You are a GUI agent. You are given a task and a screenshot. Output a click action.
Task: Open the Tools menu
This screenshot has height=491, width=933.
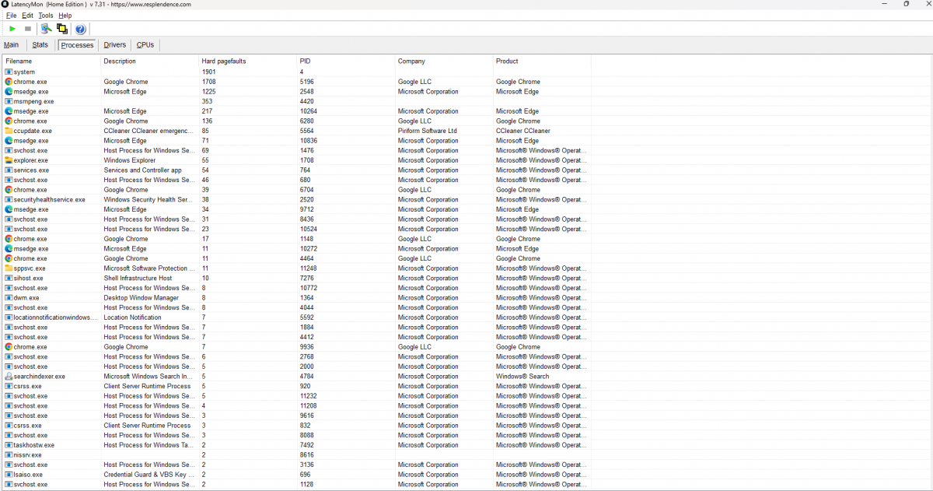pos(46,16)
